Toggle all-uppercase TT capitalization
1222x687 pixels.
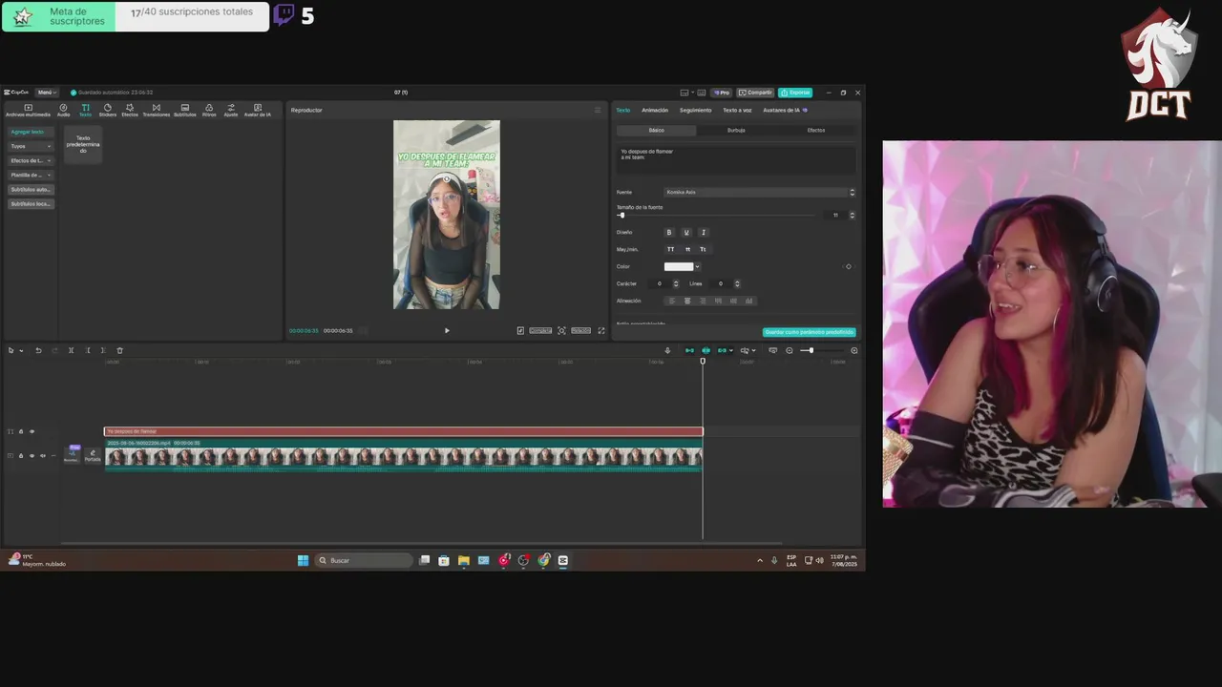(670, 249)
